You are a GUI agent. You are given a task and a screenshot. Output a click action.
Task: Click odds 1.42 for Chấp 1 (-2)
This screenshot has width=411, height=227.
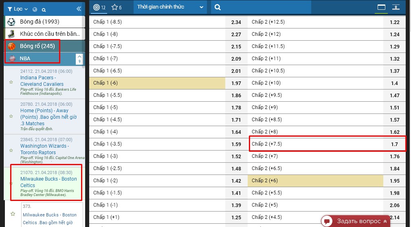point(236,181)
